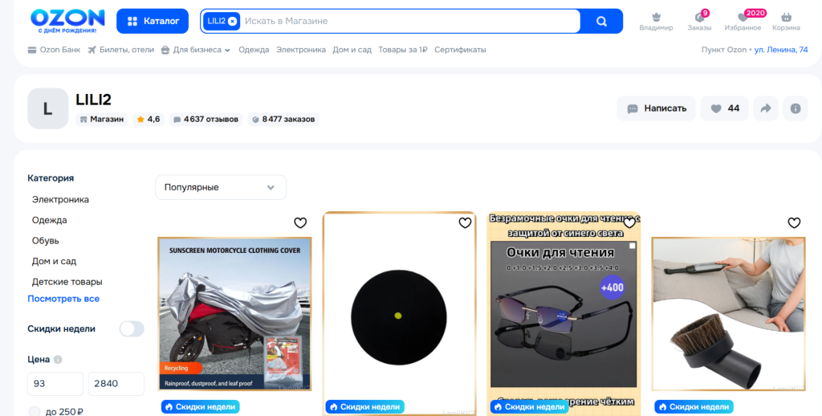Show Цена info tooltip icon
This screenshot has width=822, height=416.
[x=58, y=359]
